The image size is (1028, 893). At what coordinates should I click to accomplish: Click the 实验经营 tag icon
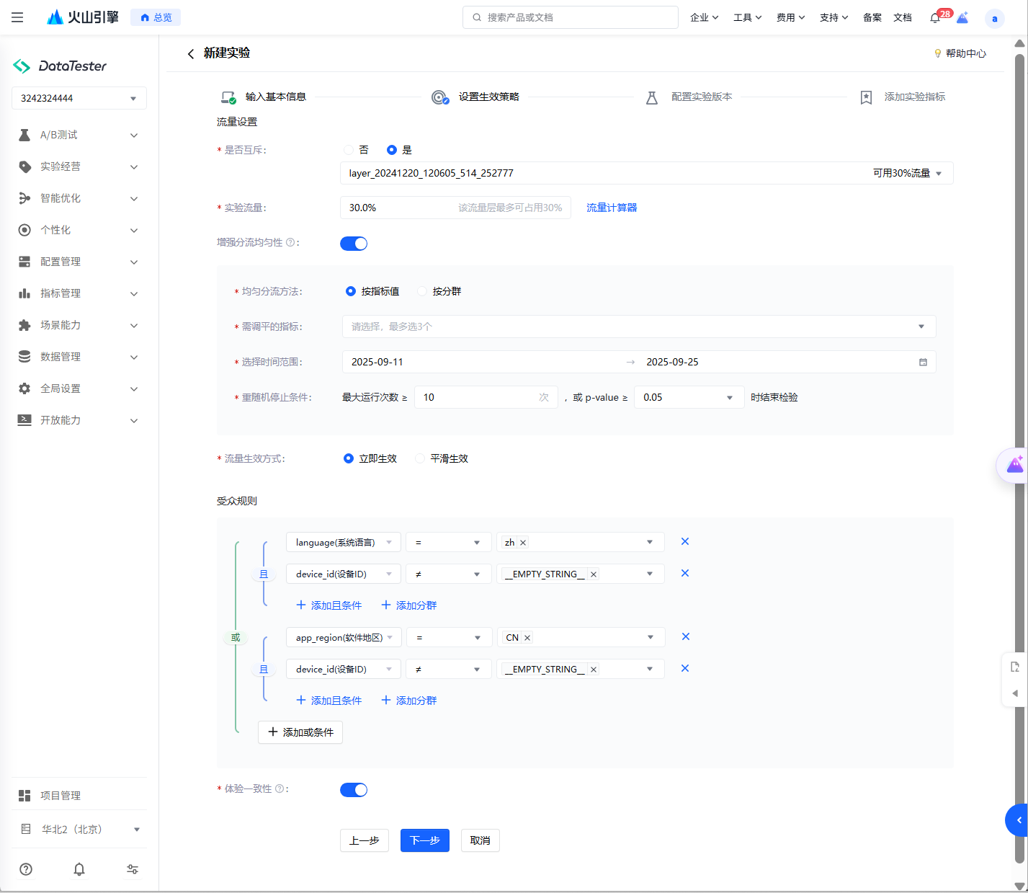pos(24,166)
